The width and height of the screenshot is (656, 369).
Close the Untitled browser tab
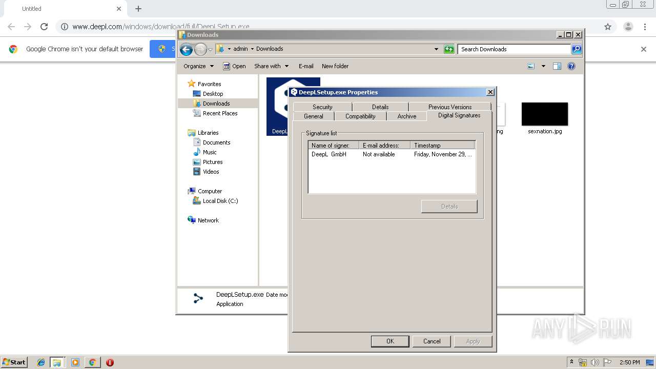[119, 9]
